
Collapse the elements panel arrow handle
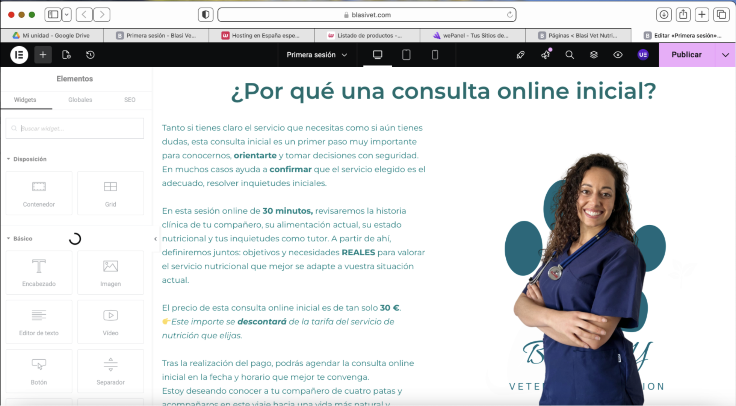pos(156,239)
